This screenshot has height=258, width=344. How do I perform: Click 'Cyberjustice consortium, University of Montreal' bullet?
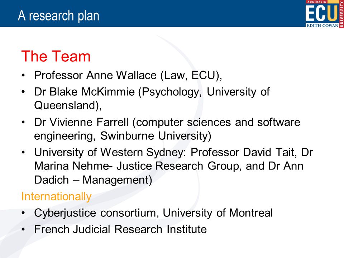154,213
